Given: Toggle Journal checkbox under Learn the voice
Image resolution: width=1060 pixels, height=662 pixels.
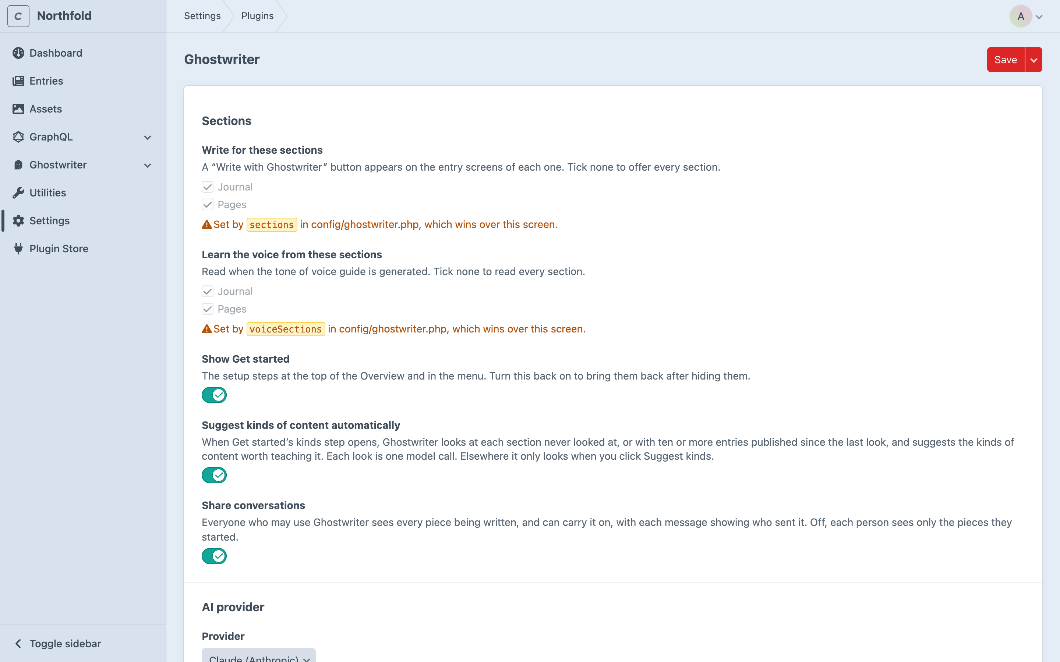Looking at the screenshot, I should [x=208, y=292].
